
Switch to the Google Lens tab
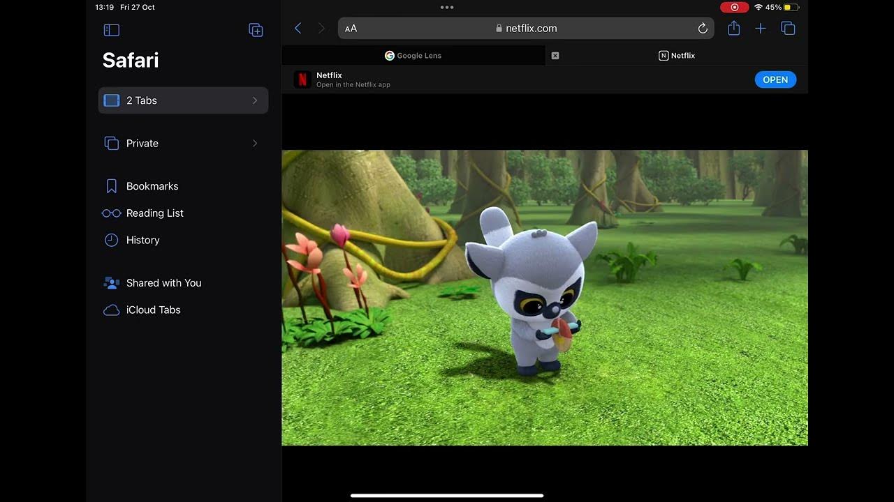413,56
